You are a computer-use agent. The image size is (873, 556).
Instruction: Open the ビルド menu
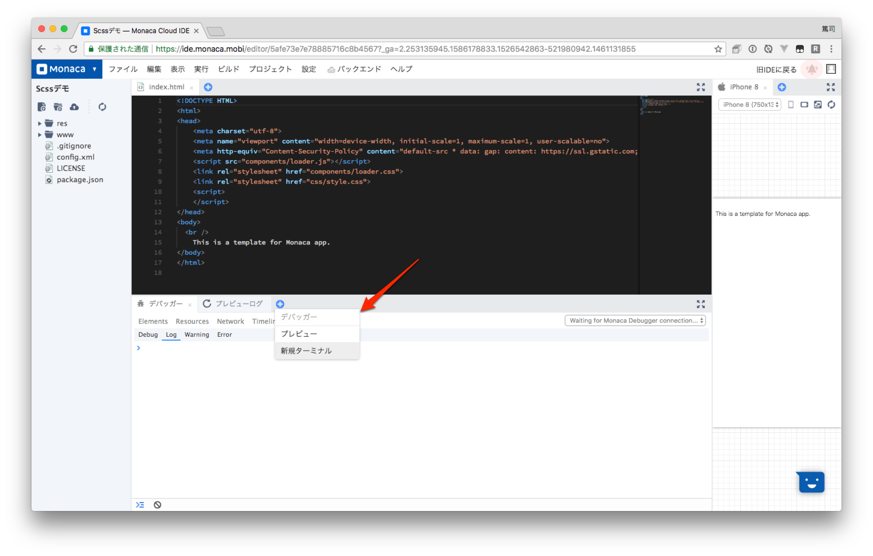228,69
